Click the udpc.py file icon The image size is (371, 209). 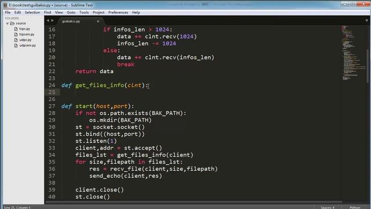16,40
